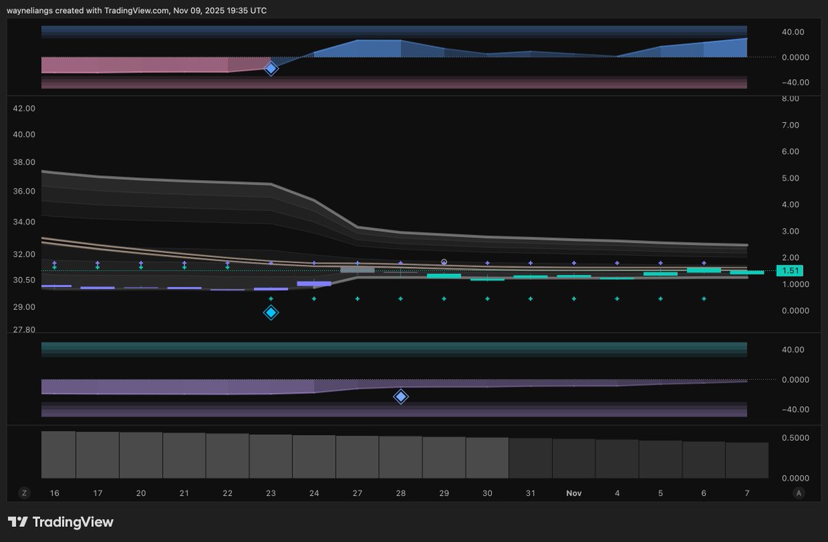Click the 21 date label on the time axis

[184, 493]
